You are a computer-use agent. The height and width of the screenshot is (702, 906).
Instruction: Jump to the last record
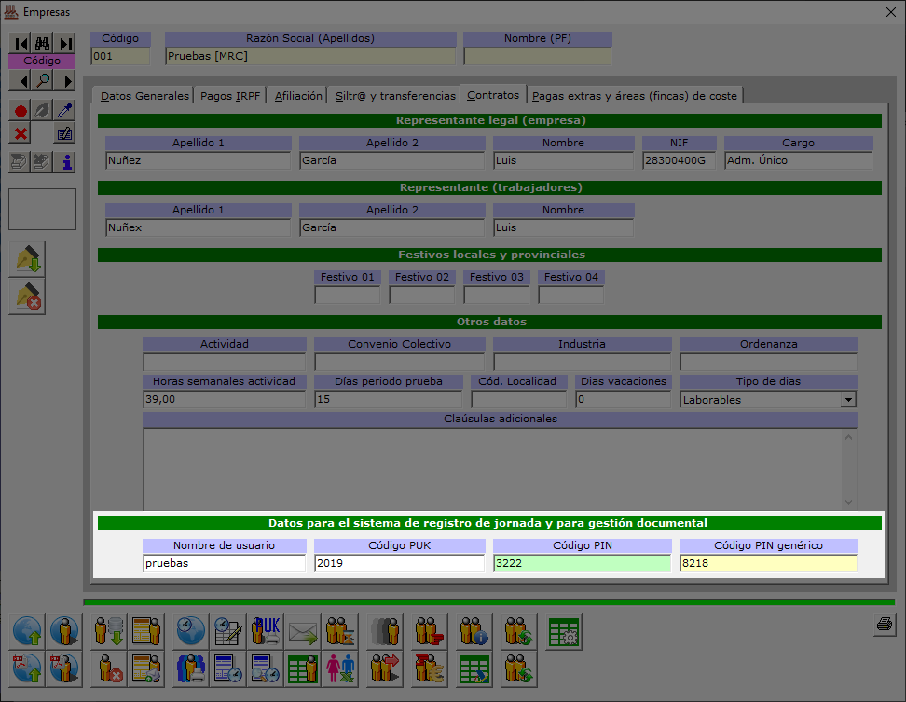(x=65, y=43)
